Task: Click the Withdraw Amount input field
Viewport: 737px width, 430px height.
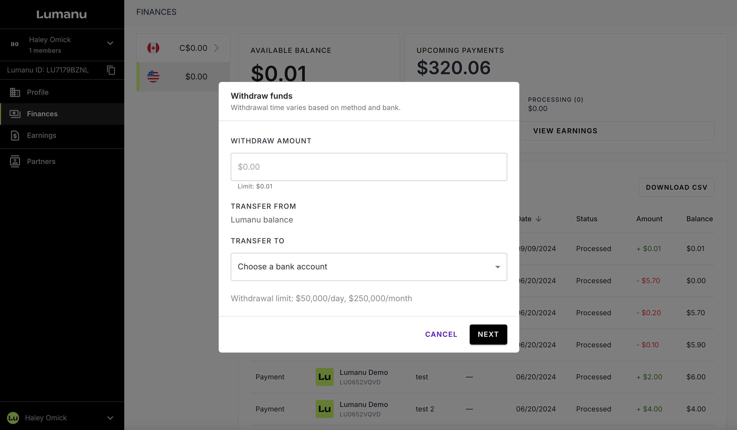Action: [x=368, y=167]
